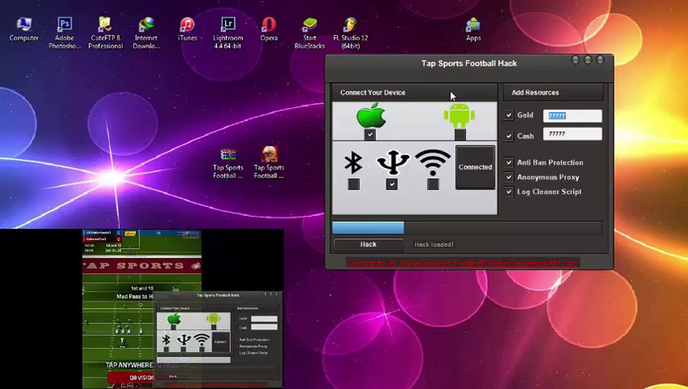Click the Bluetooth connection icon
688x389 pixels.
(353, 163)
